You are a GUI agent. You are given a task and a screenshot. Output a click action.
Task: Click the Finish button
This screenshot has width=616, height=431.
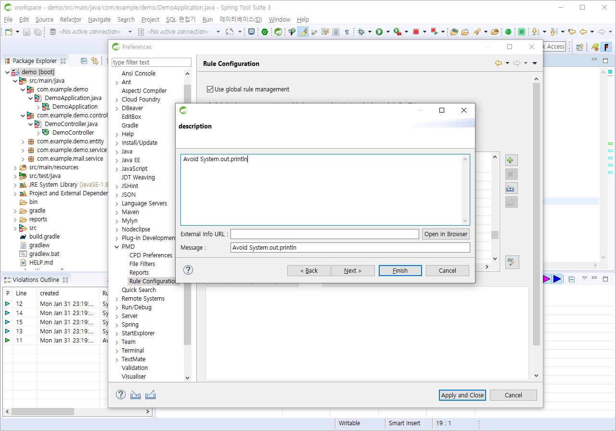click(400, 270)
